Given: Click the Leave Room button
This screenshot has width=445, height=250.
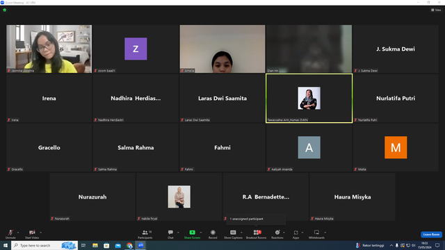Looking at the screenshot, I should pos(431,235).
